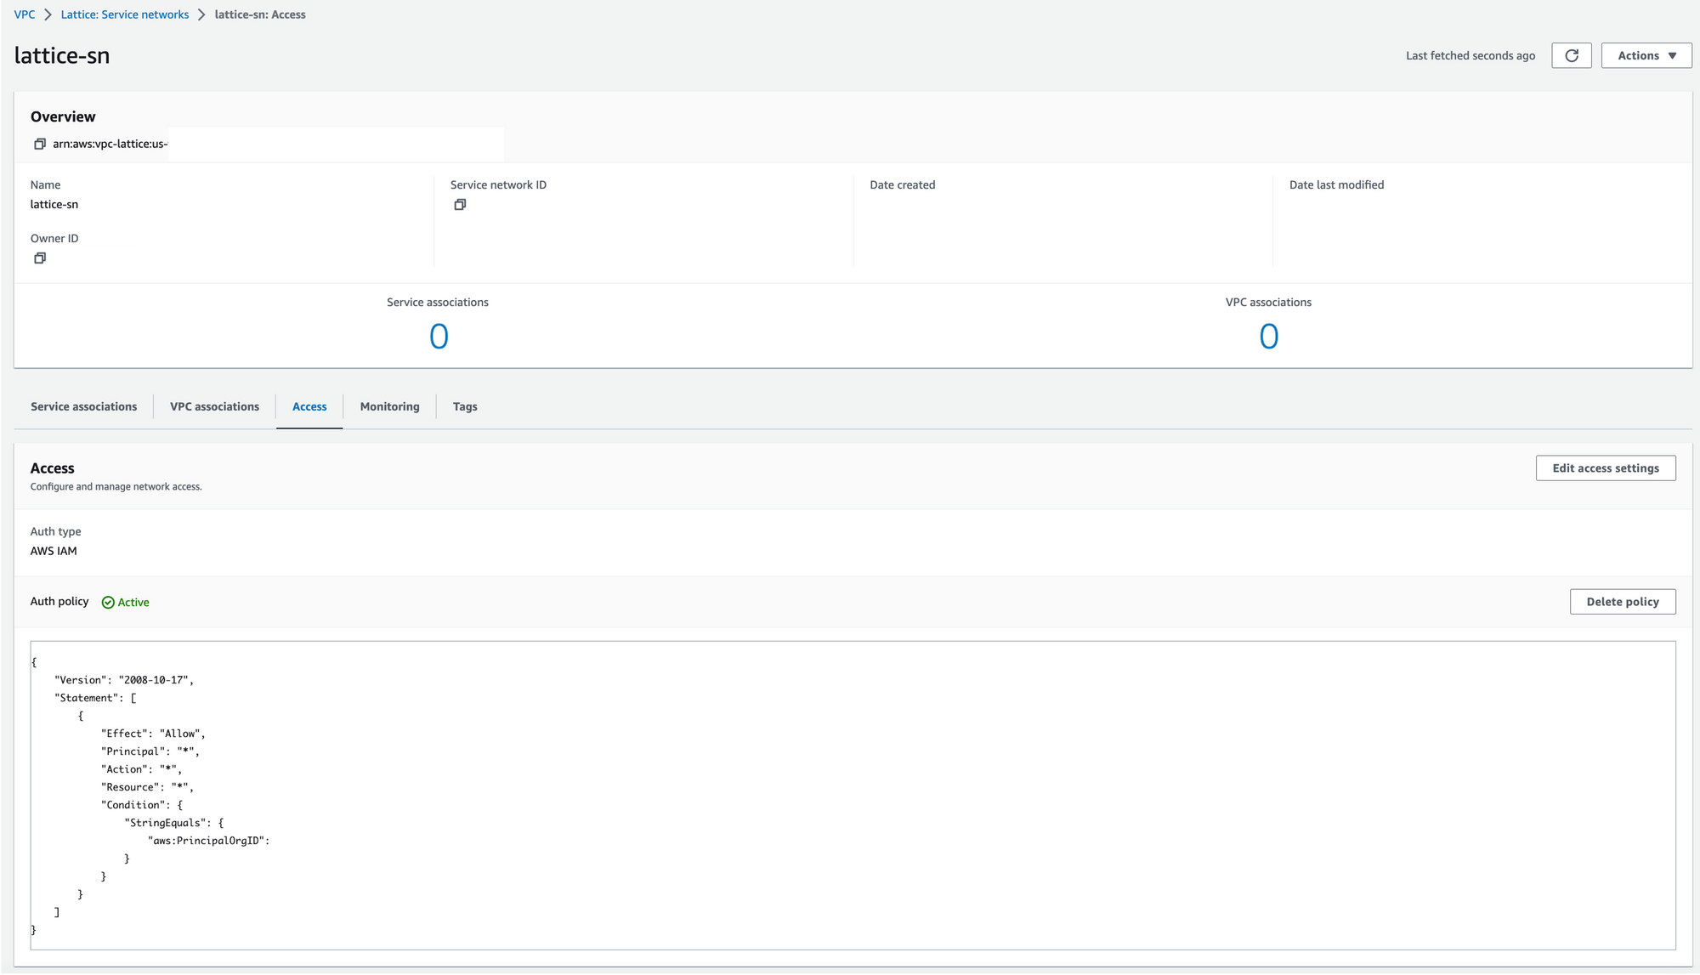
Task: Refresh the lattice-sn page data
Action: coord(1571,55)
